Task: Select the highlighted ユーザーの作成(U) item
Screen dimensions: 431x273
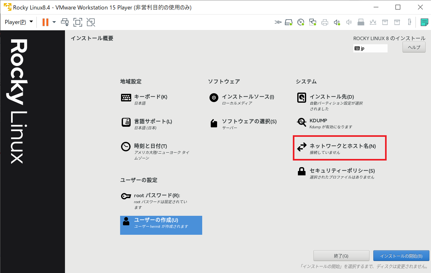Action: tap(161, 225)
